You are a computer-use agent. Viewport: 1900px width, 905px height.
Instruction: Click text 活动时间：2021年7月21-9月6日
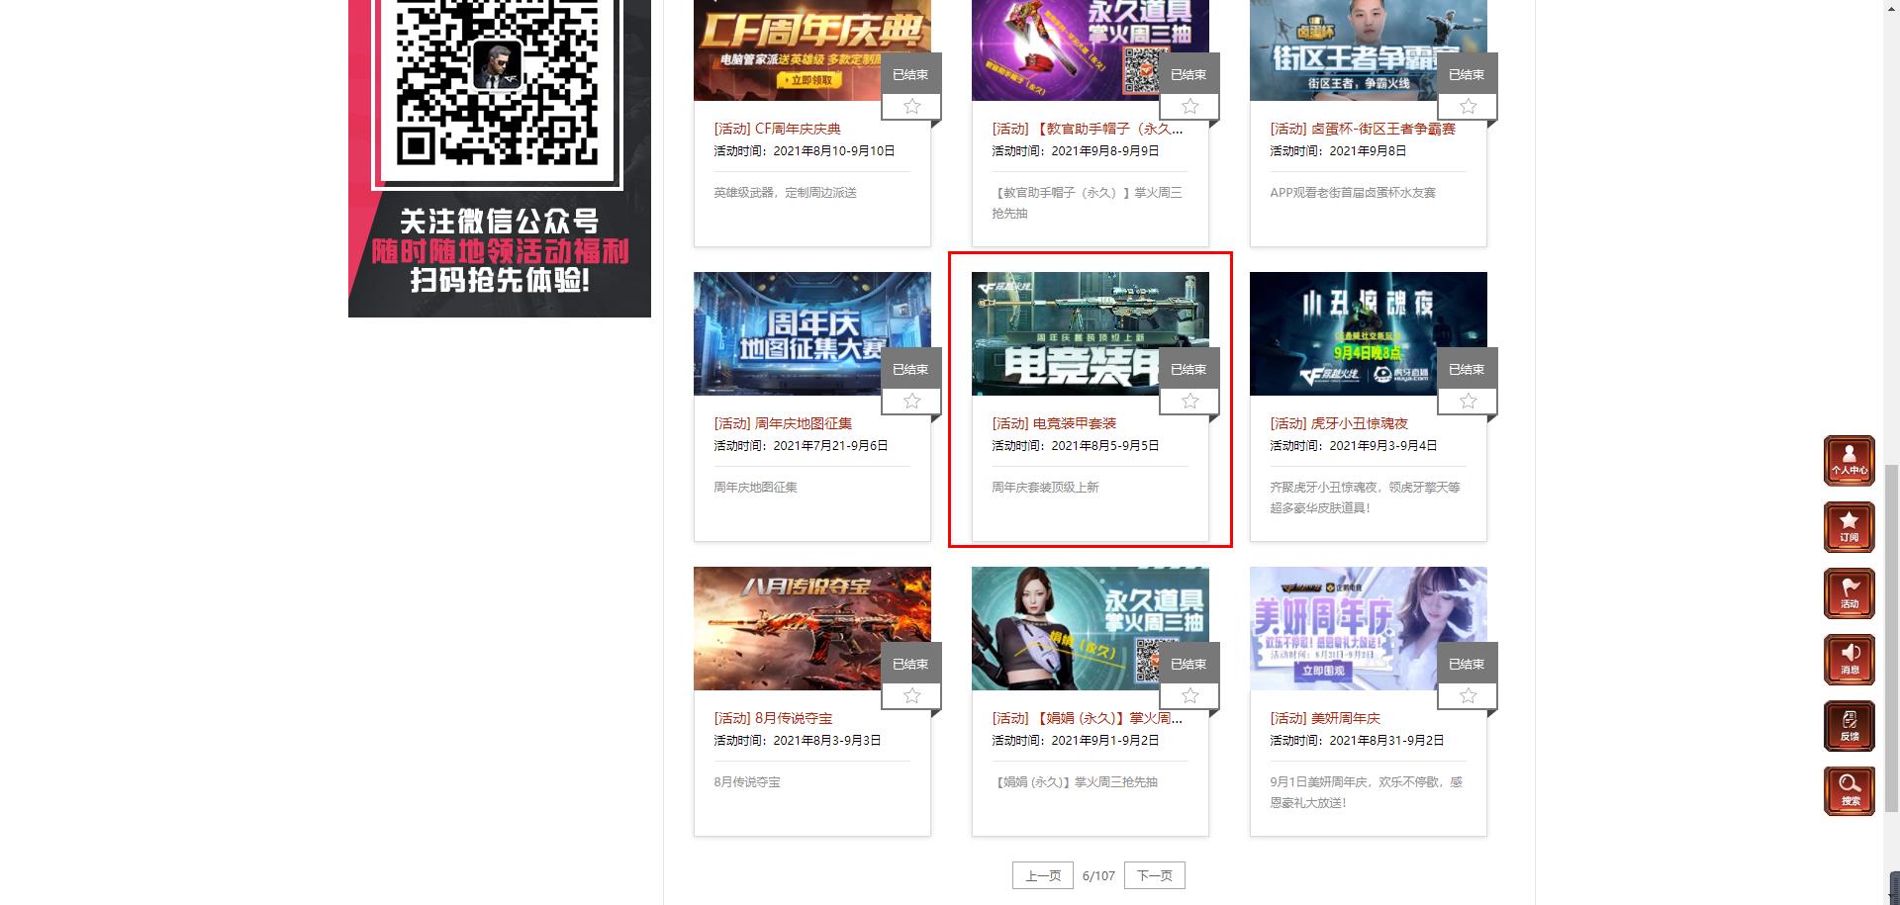pos(801,446)
